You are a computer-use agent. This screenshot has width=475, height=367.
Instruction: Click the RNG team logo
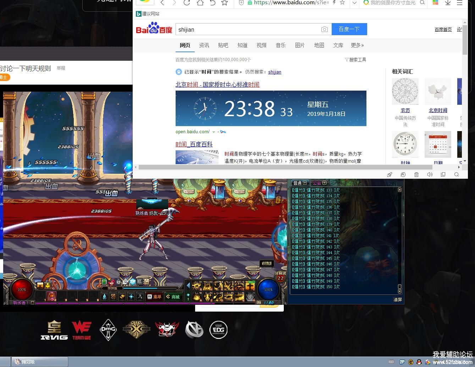(x=54, y=330)
